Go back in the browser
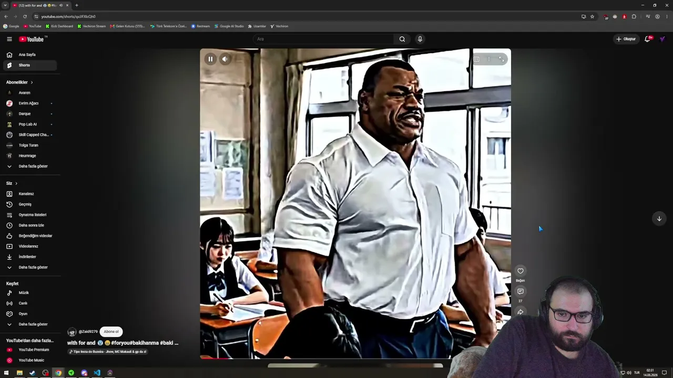Screen dimensions: 673x378 coord(6,16)
